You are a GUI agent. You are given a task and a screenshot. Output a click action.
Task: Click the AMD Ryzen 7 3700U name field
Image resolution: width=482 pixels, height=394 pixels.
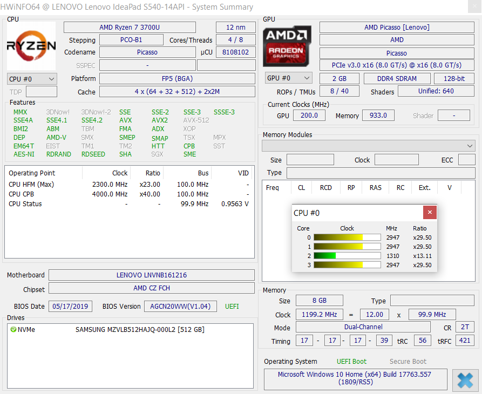[x=137, y=28]
